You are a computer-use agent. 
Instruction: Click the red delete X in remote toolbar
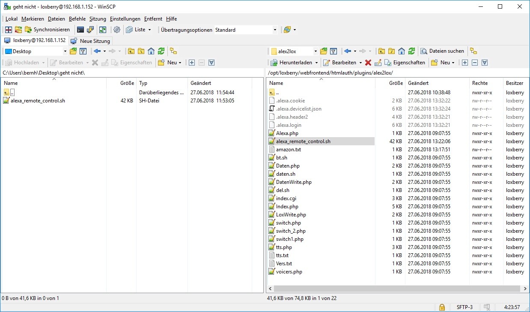click(368, 63)
